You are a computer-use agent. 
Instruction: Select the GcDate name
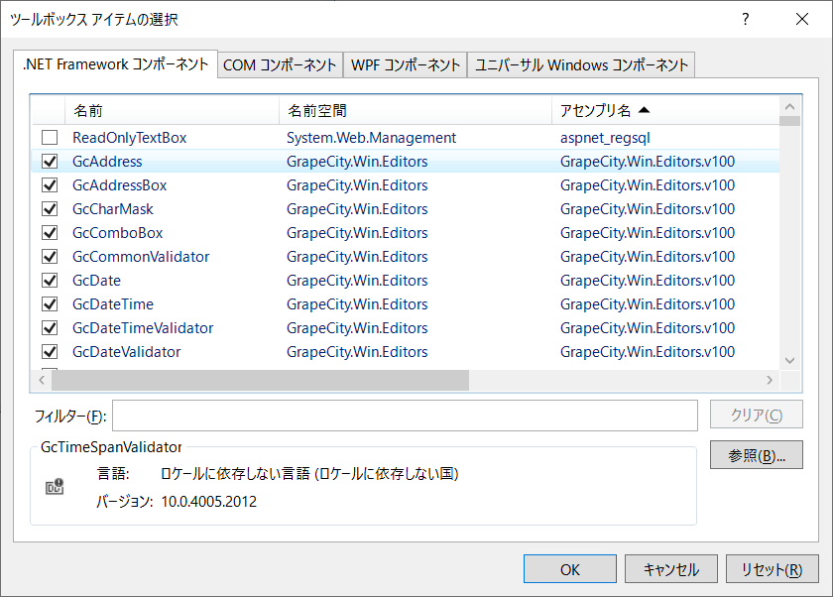(x=97, y=281)
